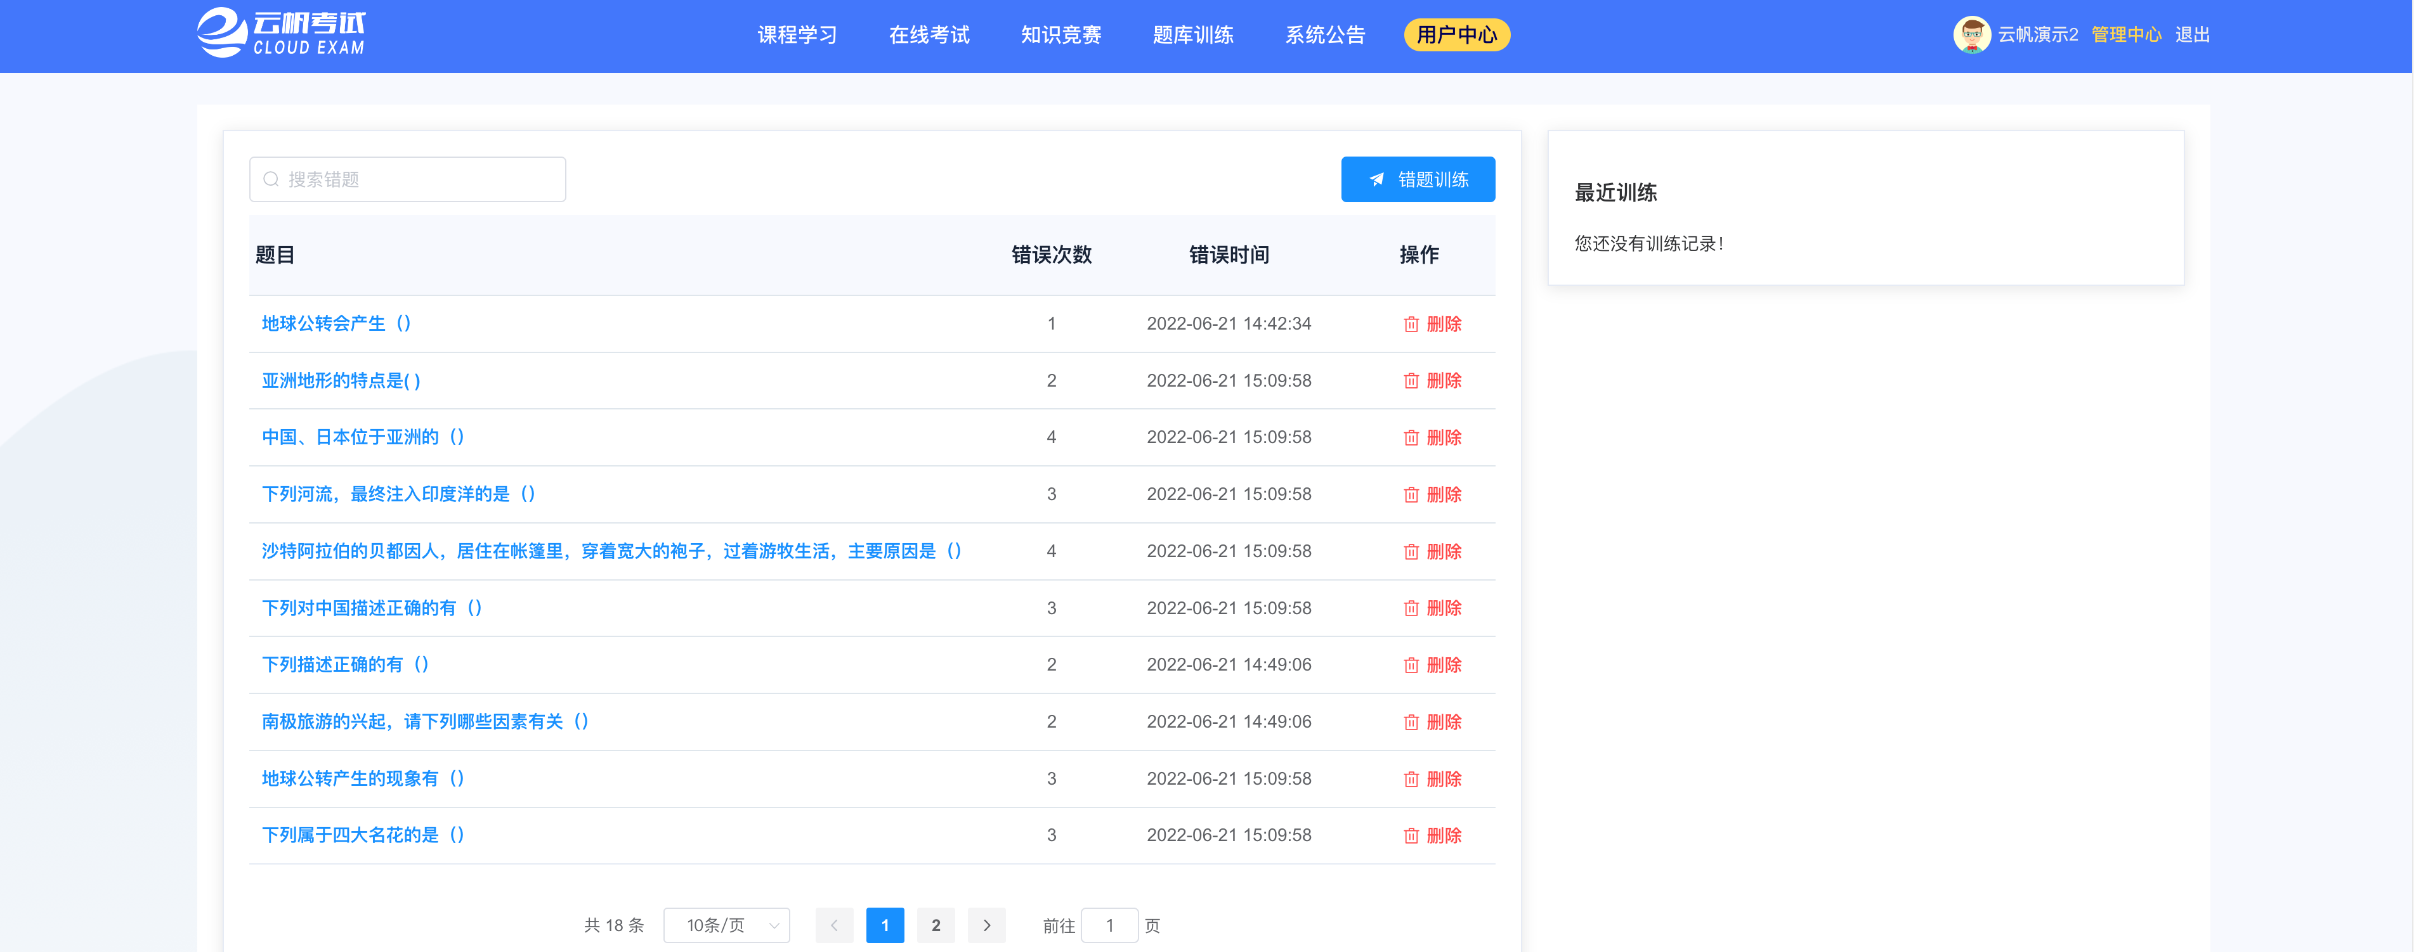Open question 下列河流，最终注入印度洋的是
Viewport: 2414px width, 952px height.
[x=399, y=493]
